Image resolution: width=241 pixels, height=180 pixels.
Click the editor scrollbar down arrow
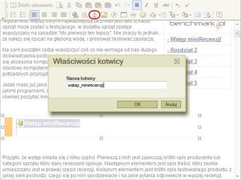[238, 176]
